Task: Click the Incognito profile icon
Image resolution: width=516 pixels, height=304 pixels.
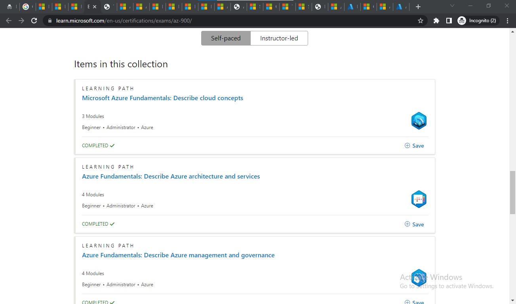Action: point(461,20)
